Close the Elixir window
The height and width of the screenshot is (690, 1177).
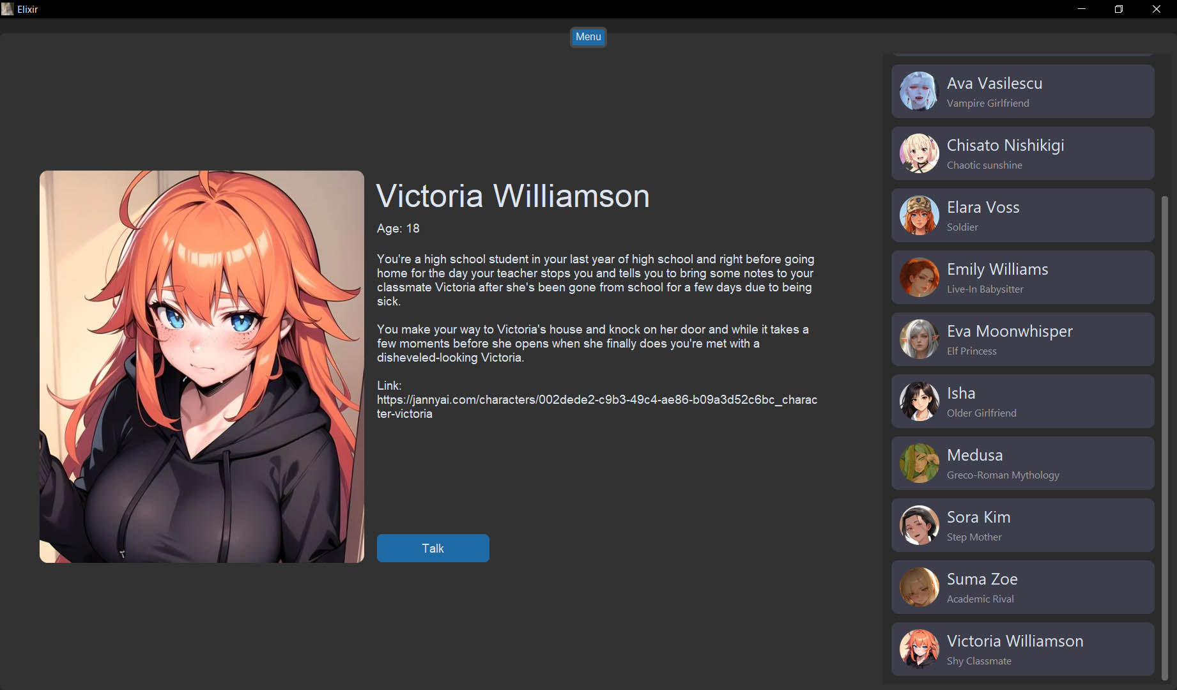(x=1157, y=9)
